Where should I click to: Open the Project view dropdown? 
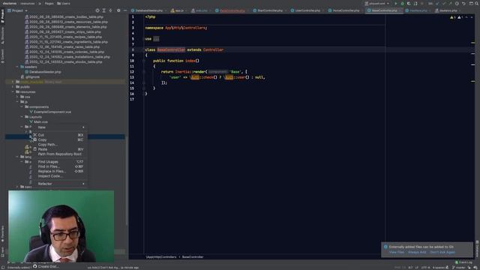(17, 10)
